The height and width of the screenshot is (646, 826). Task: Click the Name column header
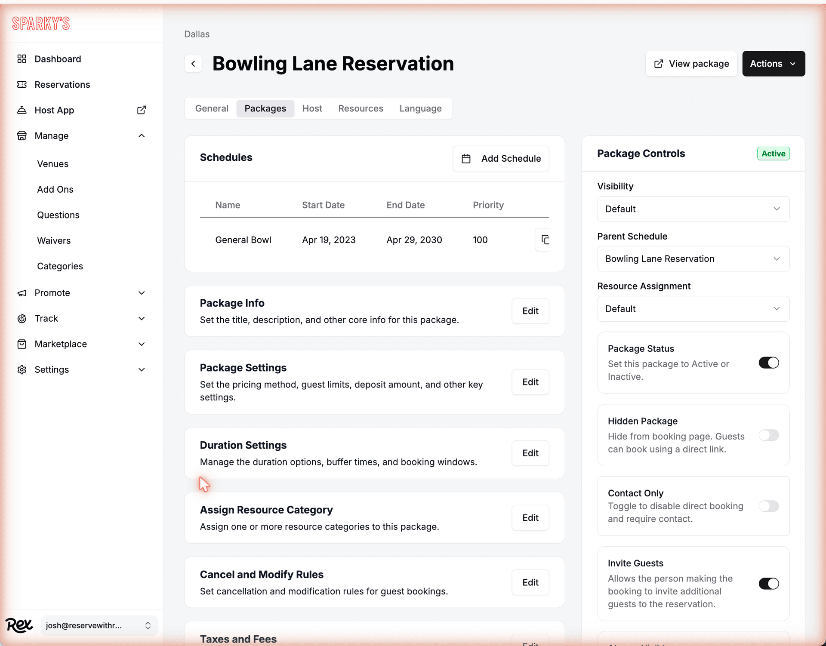[228, 205]
